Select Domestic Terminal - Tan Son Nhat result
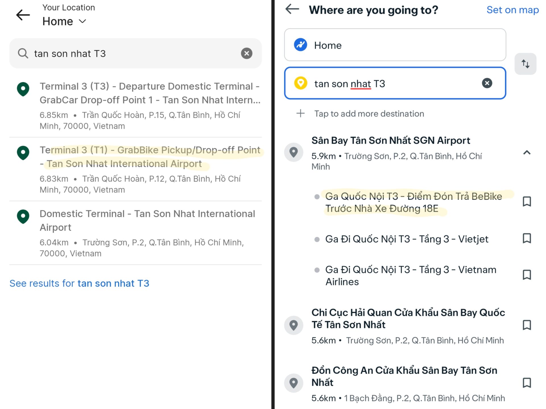546x409 pixels. point(135,233)
